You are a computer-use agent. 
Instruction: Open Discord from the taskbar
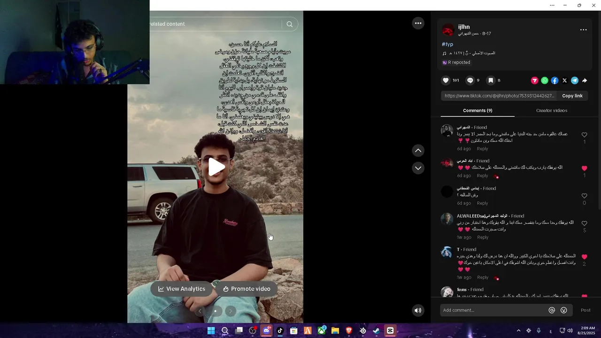266,330
